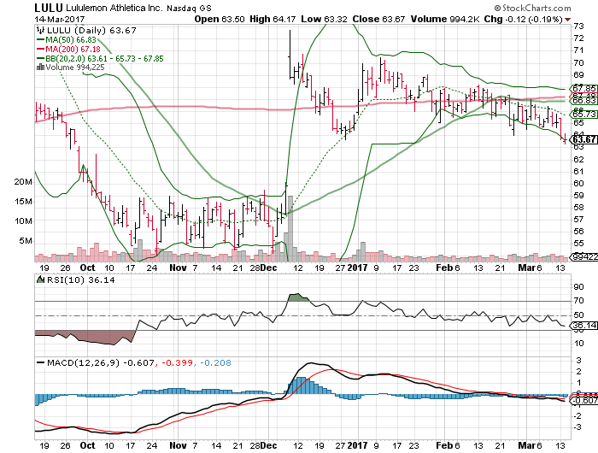Screen dimensions: 598x453
Task: Click the High 64.17 value
Action: (x=273, y=19)
